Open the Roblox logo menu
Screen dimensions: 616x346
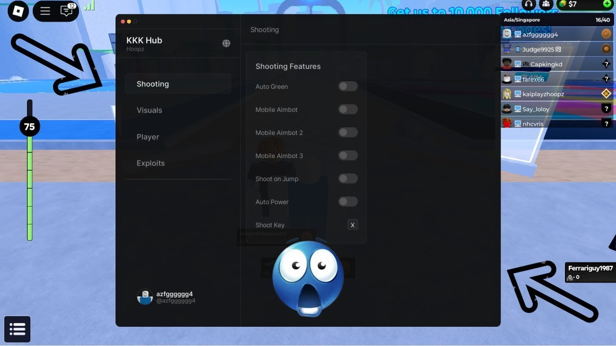click(18, 11)
